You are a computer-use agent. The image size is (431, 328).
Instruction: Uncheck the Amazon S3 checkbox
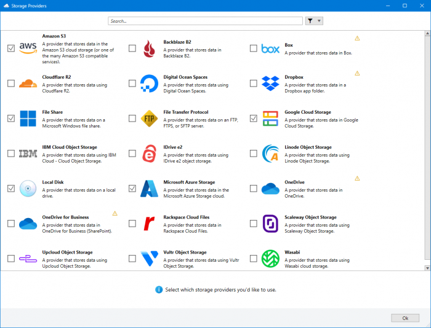click(x=11, y=48)
